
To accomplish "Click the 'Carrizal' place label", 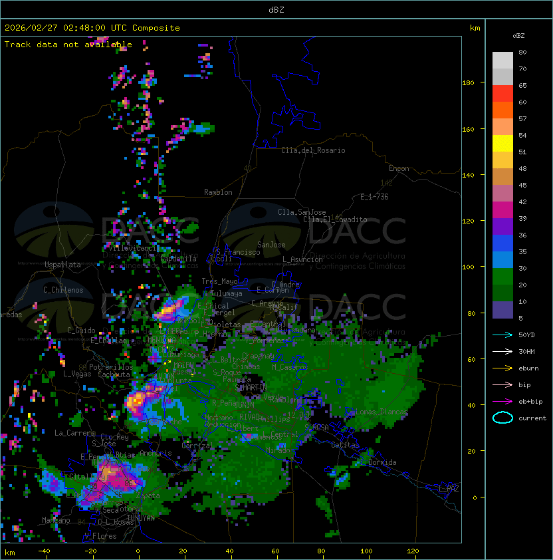I will click(197, 446).
